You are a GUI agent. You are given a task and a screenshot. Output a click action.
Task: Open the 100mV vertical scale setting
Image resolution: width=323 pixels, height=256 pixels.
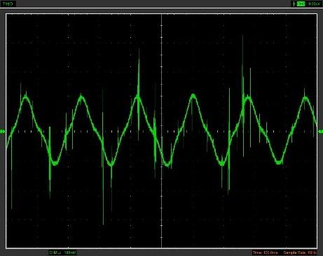pyautogui.click(x=70, y=253)
